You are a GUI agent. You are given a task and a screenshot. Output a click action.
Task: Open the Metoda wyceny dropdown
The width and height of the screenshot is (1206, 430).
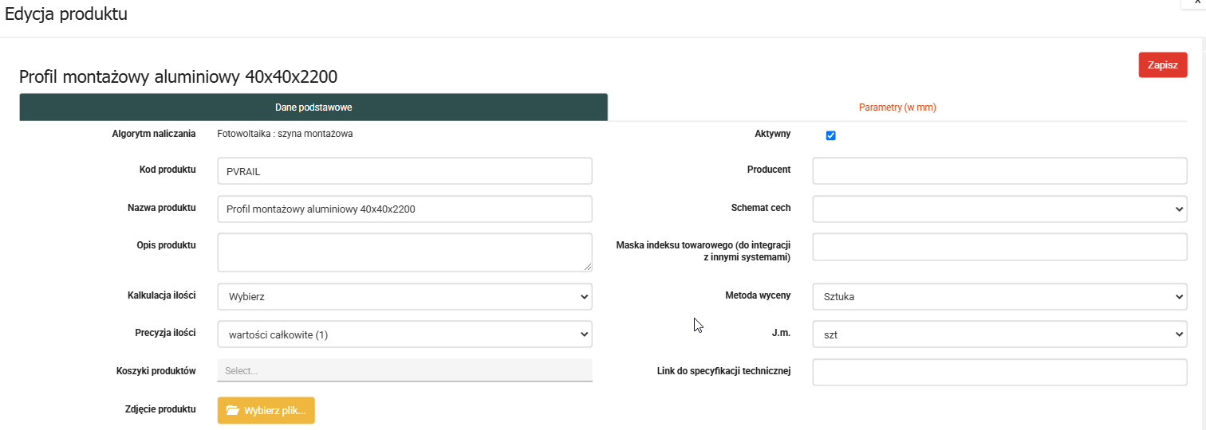click(x=999, y=297)
